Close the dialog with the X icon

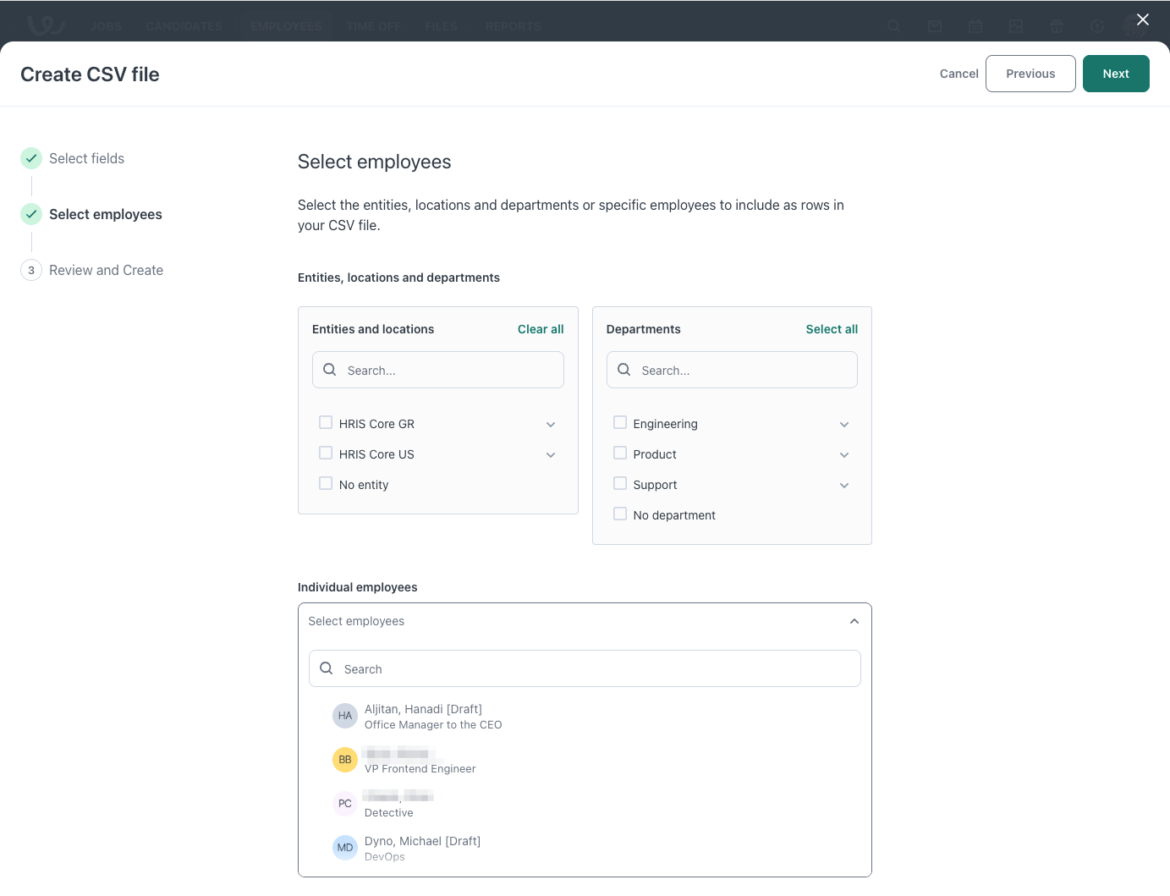point(1142,19)
